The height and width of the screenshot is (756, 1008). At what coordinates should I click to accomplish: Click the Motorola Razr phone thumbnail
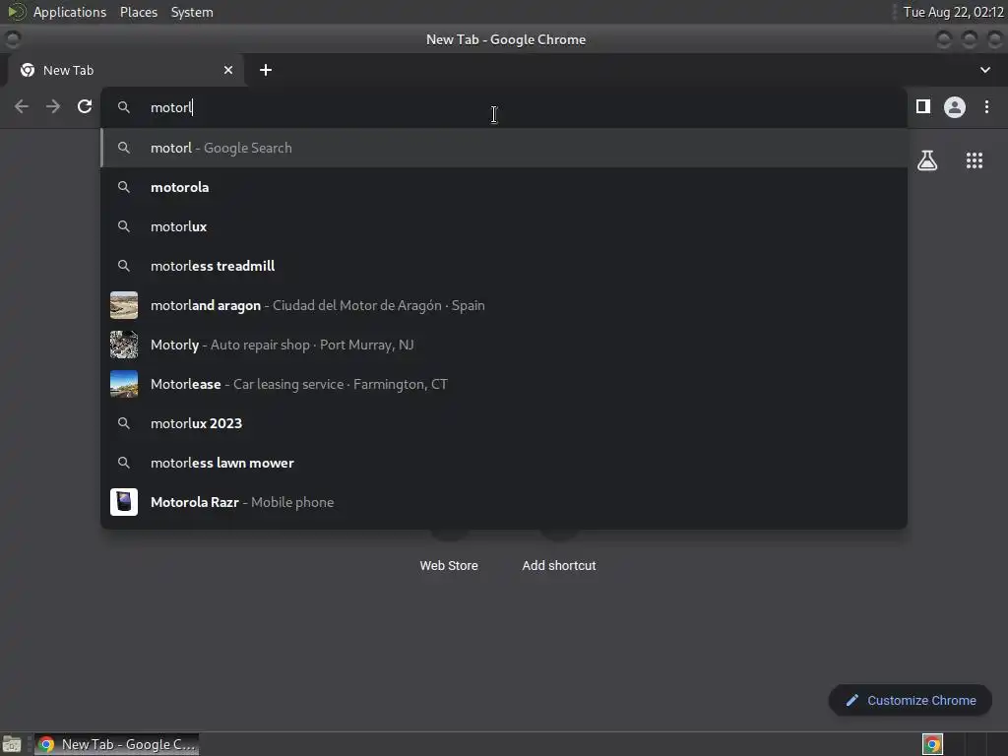click(x=124, y=502)
